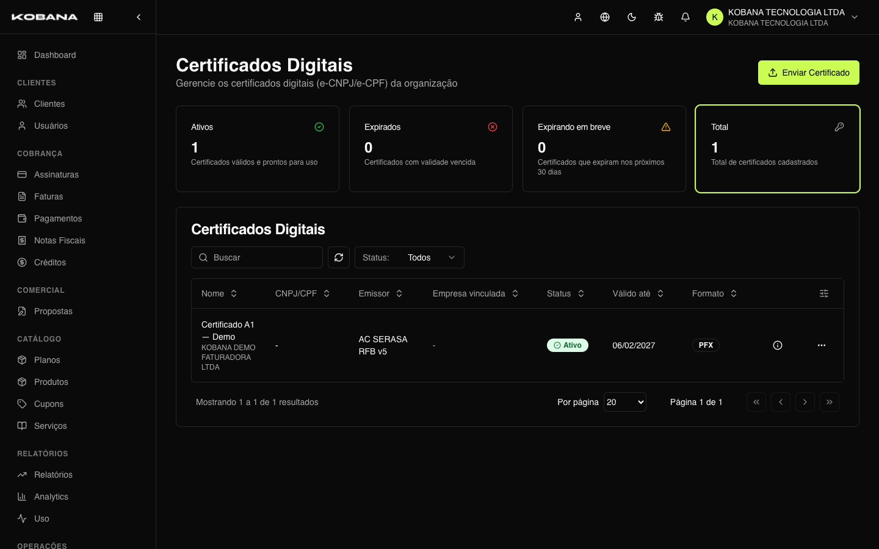Open Faturas in the sidebar

click(78, 196)
